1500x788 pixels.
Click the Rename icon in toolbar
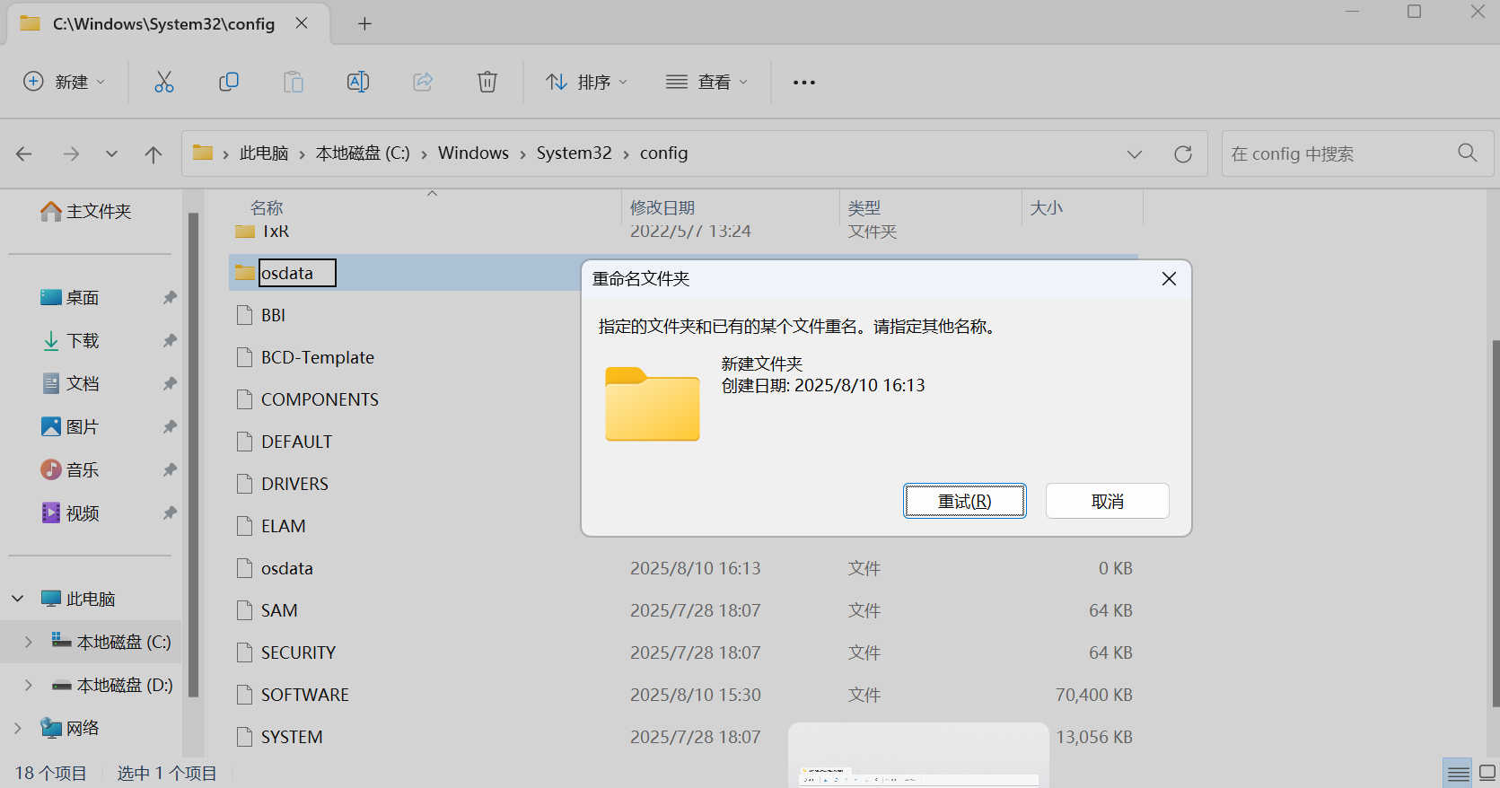coord(358,82)
